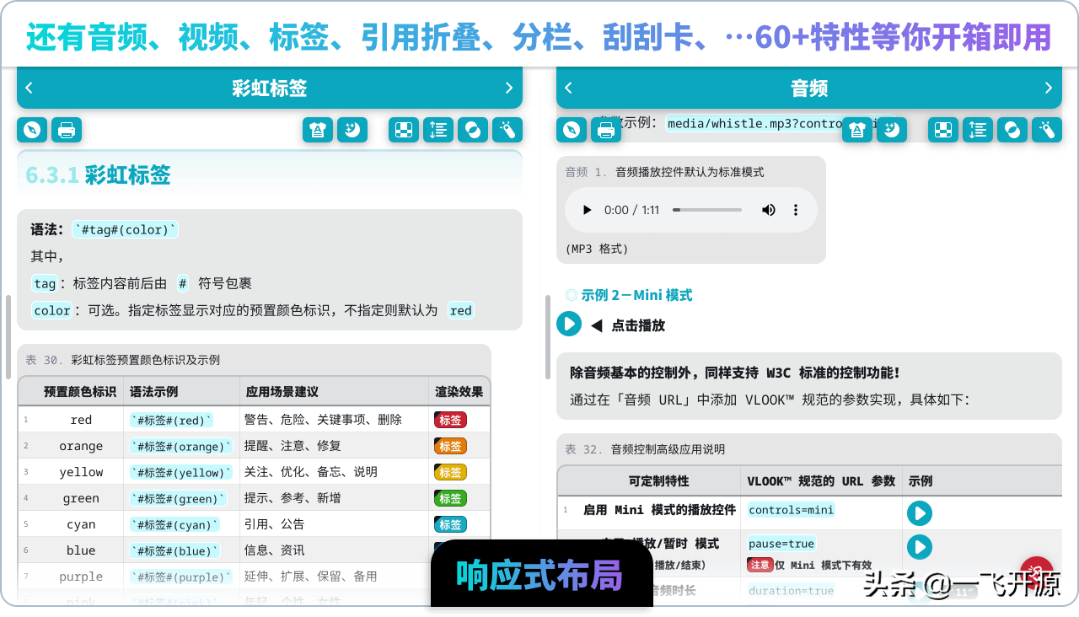Screen dimensions: 1079x617
Task: Toggle dark mode moon in 音频 panel
Action: click(892, 130)
